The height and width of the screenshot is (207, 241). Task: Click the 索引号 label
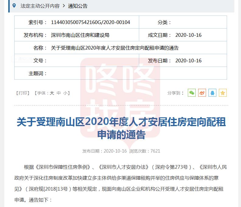pos(37,22)
